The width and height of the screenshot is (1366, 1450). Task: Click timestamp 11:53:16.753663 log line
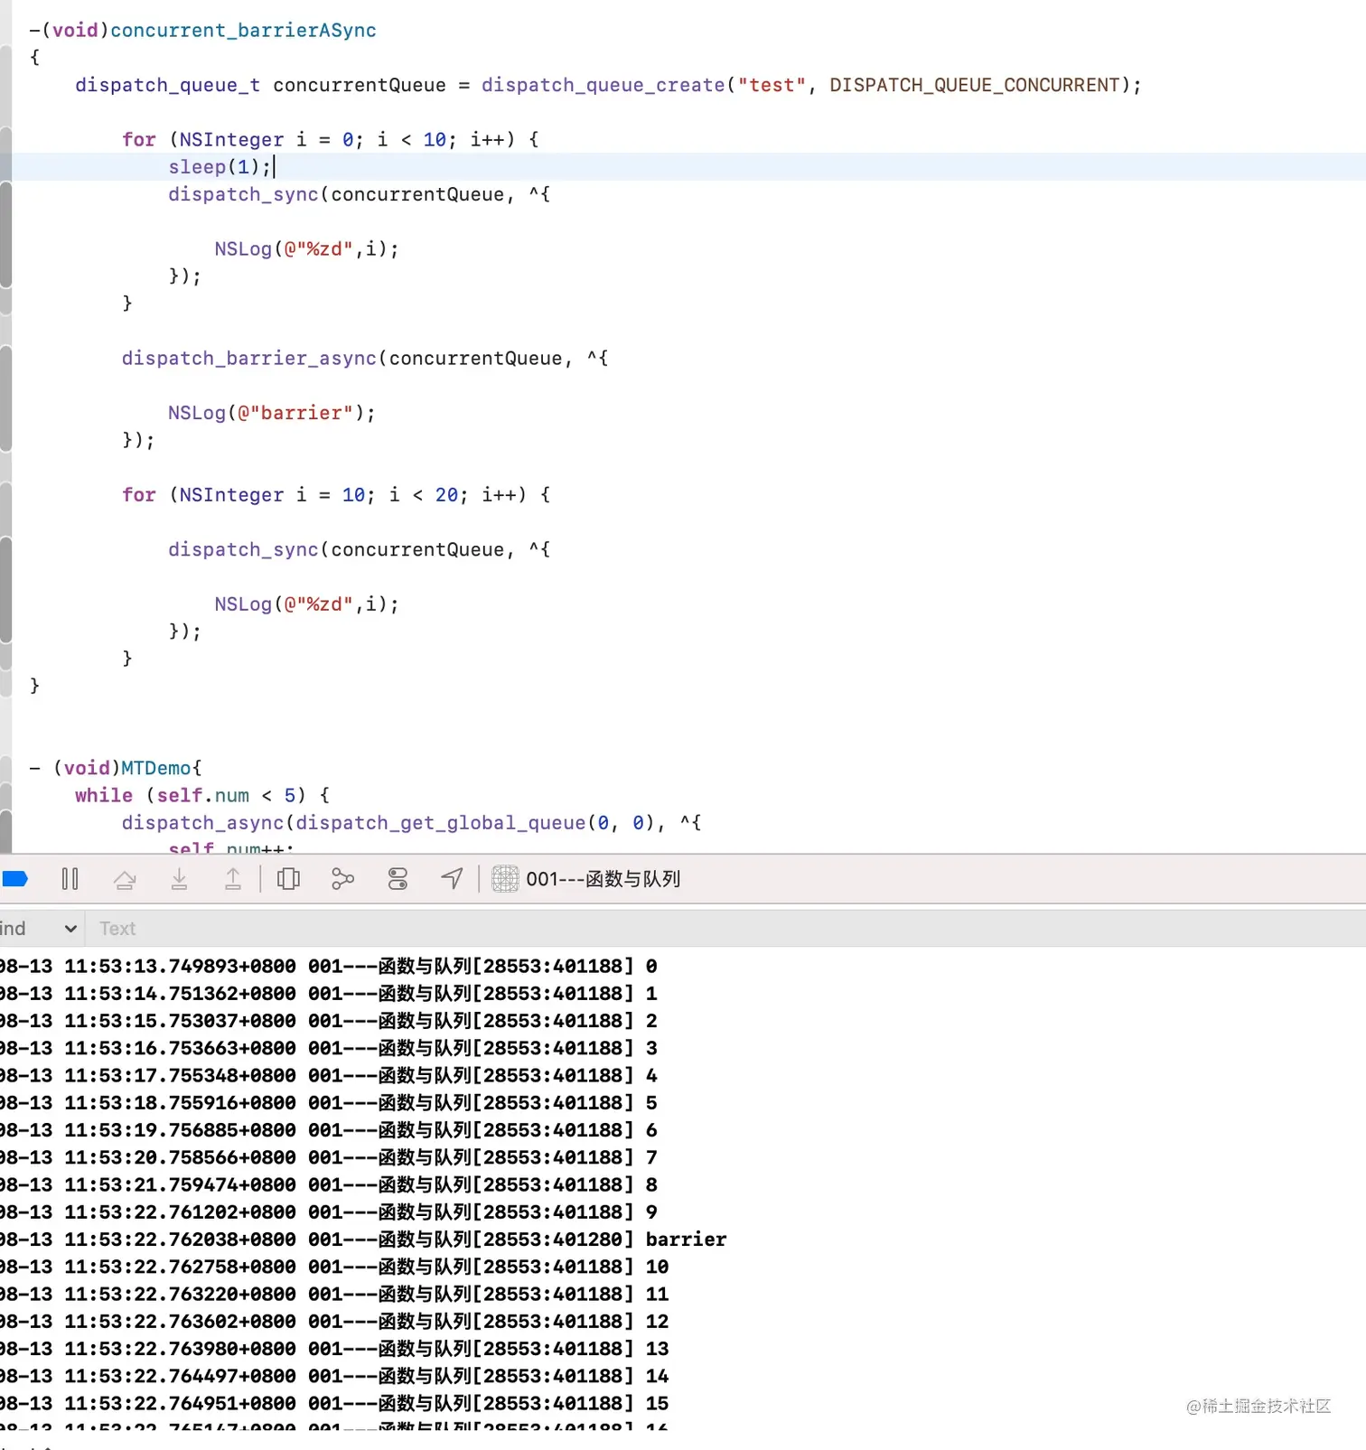point(329,1048)
